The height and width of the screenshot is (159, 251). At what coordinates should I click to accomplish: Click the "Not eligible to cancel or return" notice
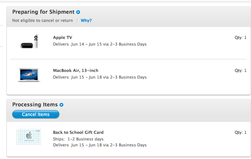click(43, 20)
